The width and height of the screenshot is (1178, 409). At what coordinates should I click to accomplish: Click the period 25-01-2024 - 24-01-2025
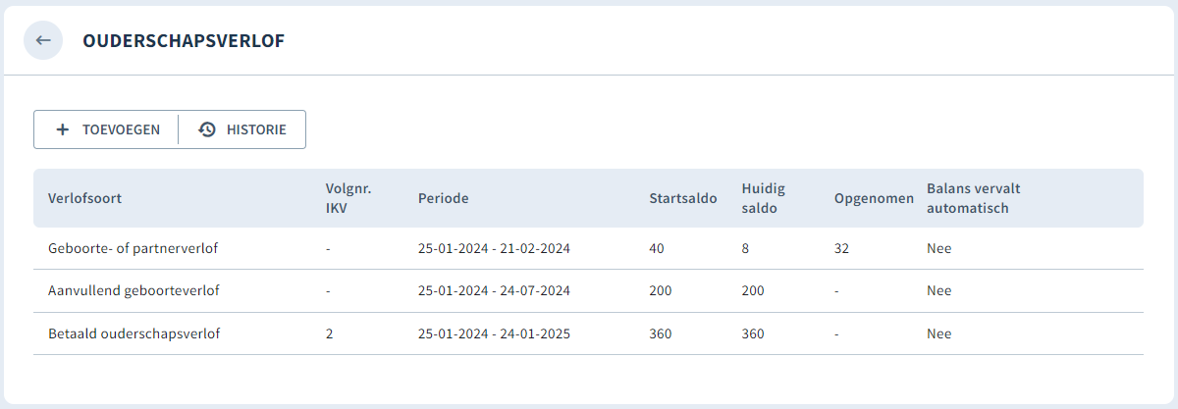494,334
